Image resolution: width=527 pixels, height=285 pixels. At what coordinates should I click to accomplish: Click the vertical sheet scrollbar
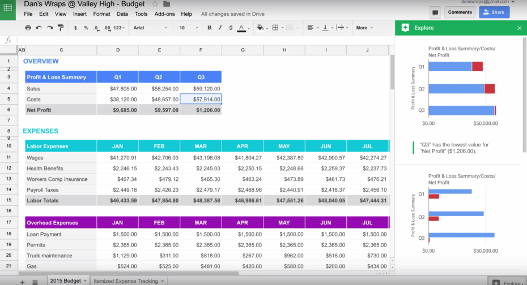point(392,72)
